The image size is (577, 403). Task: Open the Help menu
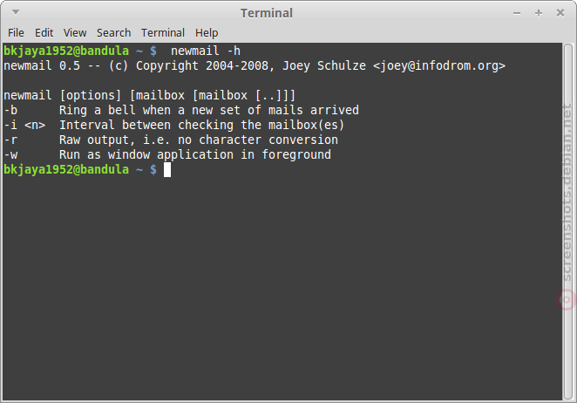tap(207, 33)
